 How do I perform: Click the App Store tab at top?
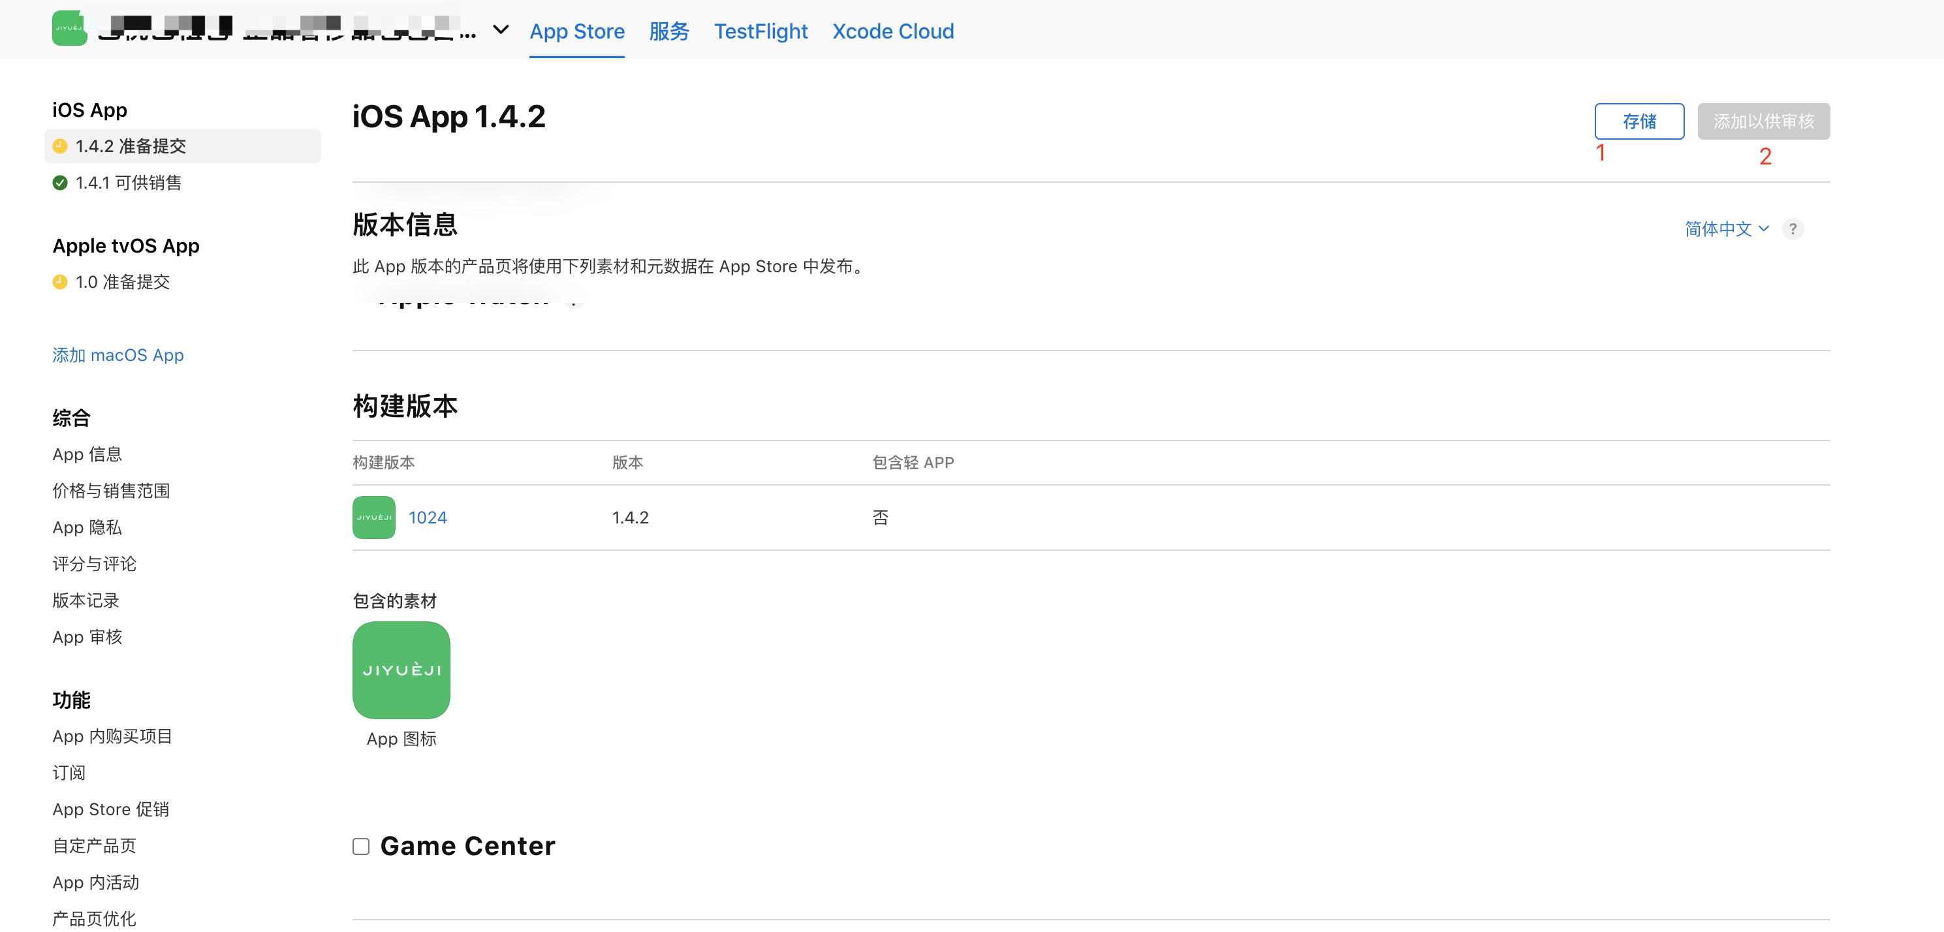[578, 31]
